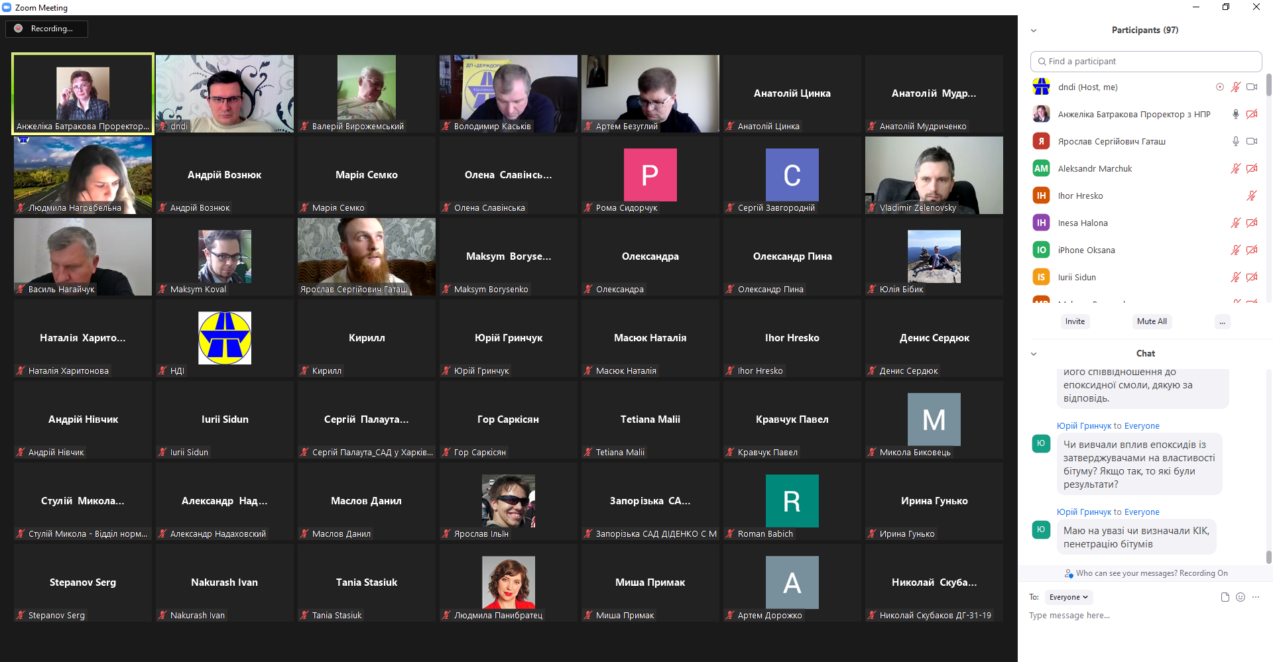Toggle the camera for dndi (Host, me)
This screenshot has height=662, width=1273.
[1251, 87]
